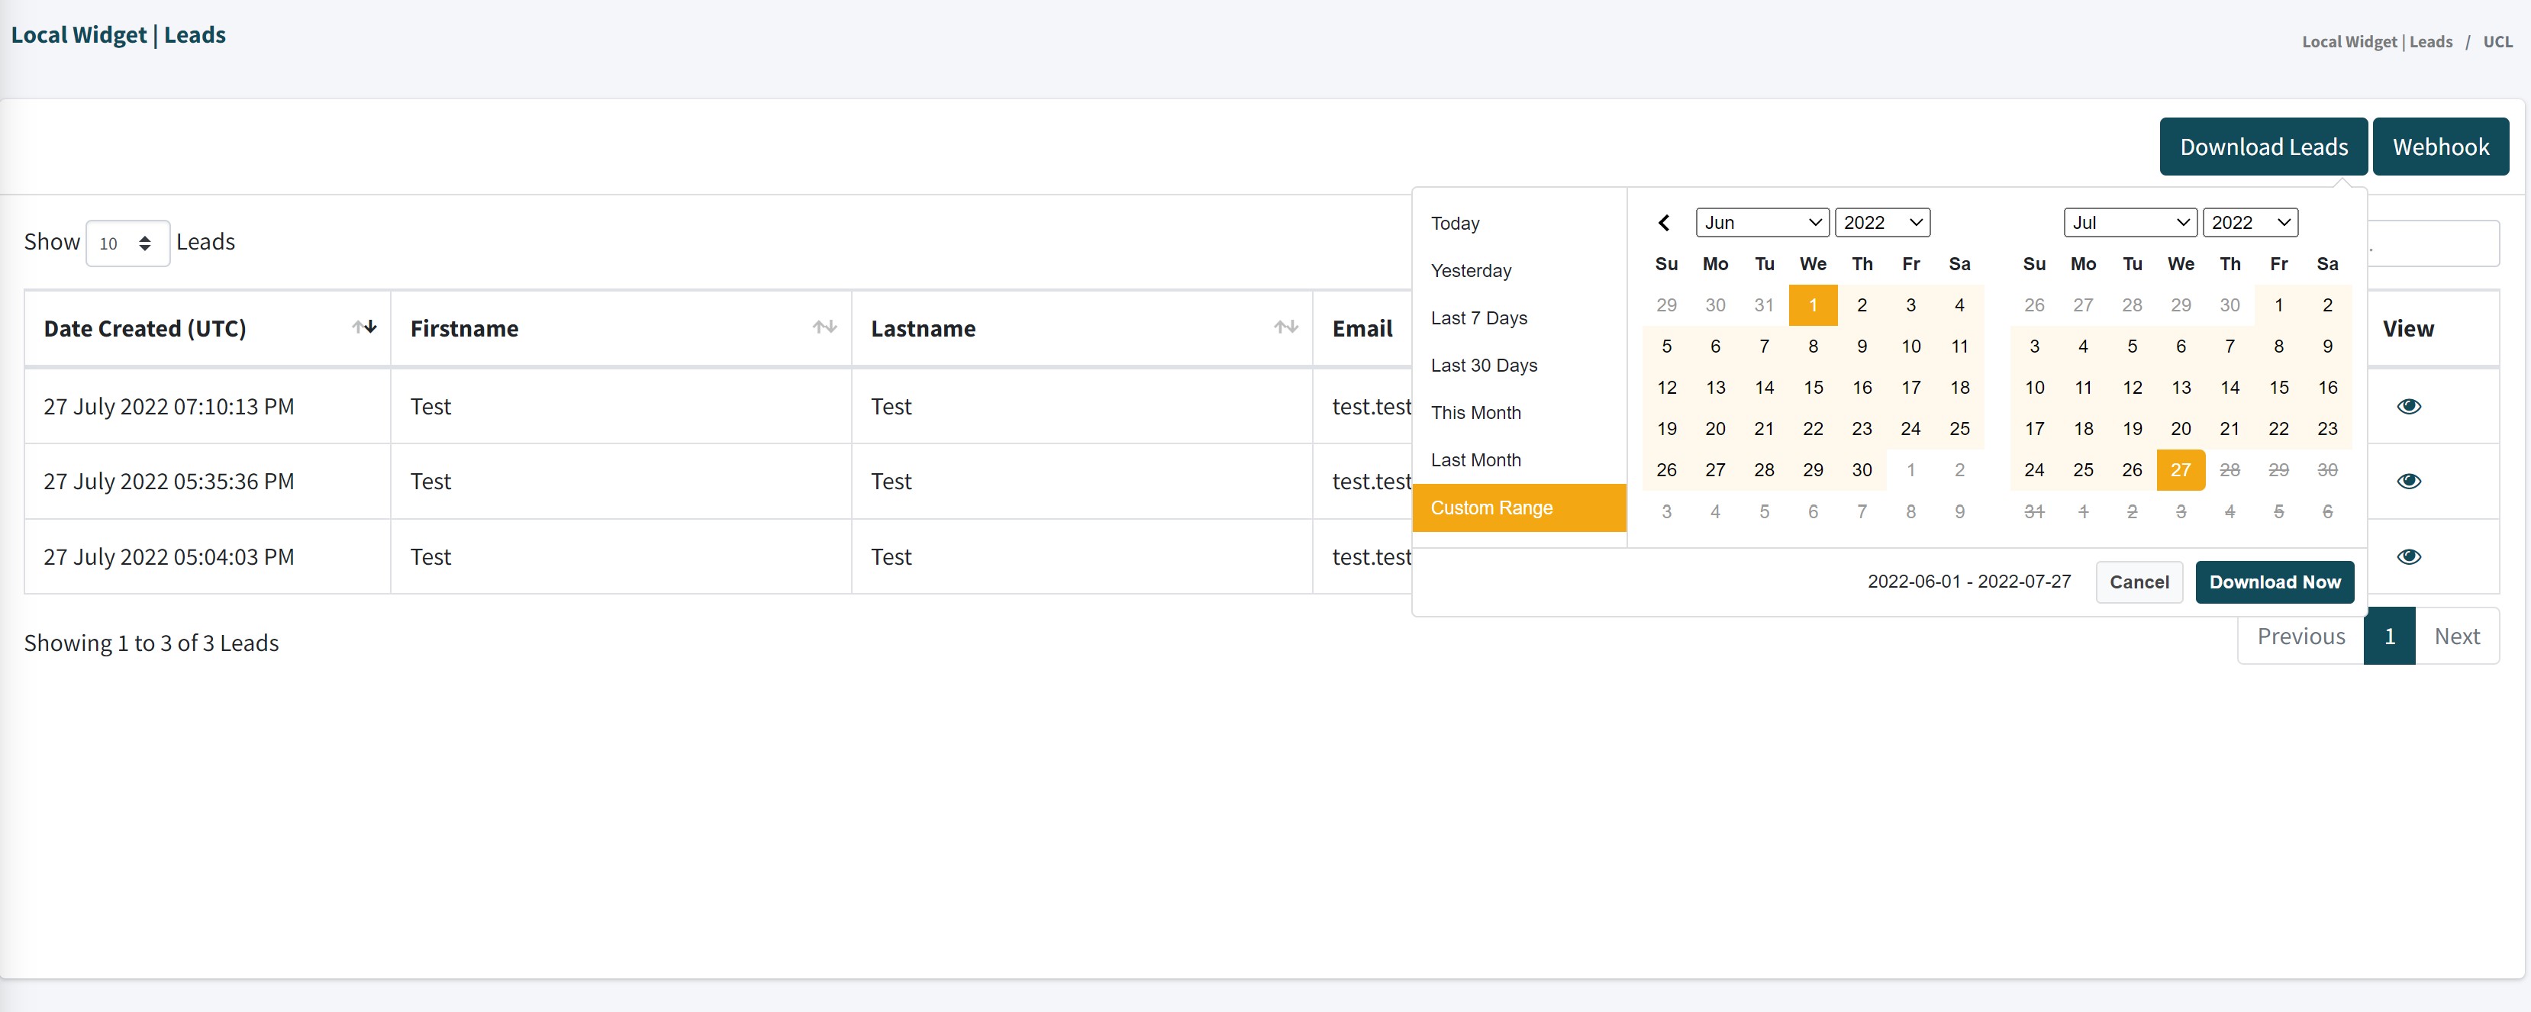
Task: Go to the Previous page
Action: (x=2300, y=636)
